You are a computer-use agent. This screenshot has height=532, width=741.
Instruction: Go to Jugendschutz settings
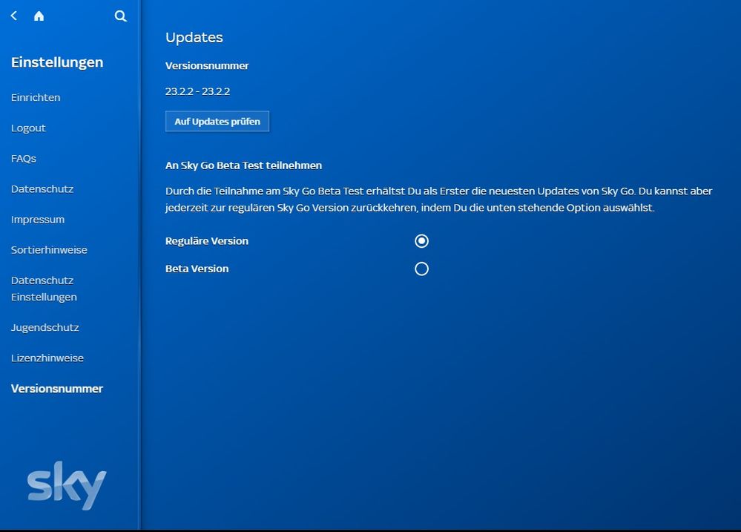(x=45, y=328)
